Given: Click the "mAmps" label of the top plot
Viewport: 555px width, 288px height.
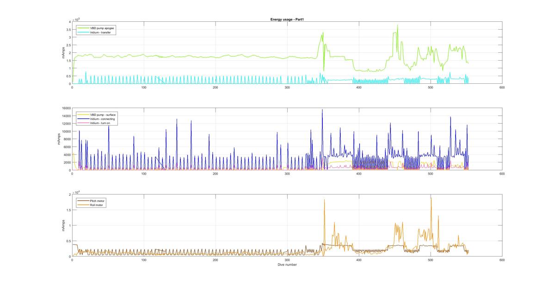Looking at the screenshot, I should point(63,53).
